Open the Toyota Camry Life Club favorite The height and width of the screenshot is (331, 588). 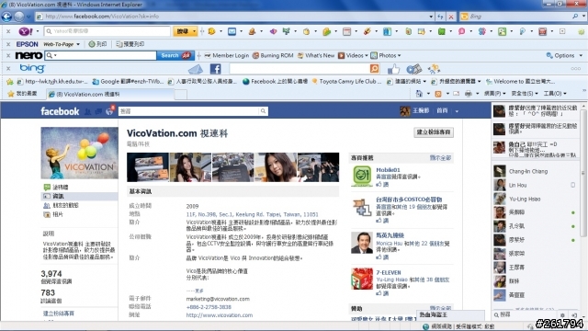[346, 82]
